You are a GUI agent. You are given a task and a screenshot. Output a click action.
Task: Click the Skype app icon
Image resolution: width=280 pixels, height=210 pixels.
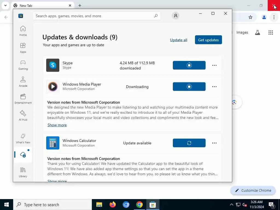tap(53, 65)
